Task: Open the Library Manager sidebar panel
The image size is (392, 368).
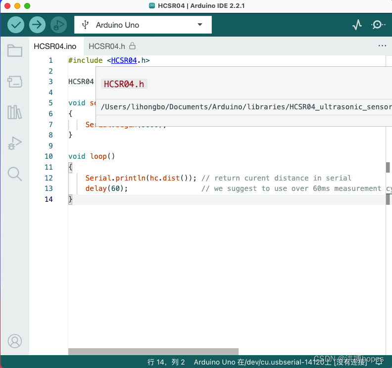Action: [x=15, y=112]
